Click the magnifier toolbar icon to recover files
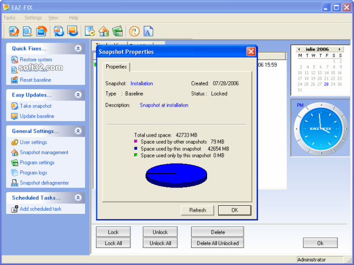The height and width of the screenshot is (265, 354). (x=27, y=31)
